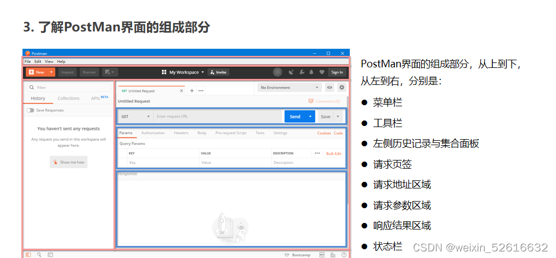Open the help question mark icon

tap(344, 255)
